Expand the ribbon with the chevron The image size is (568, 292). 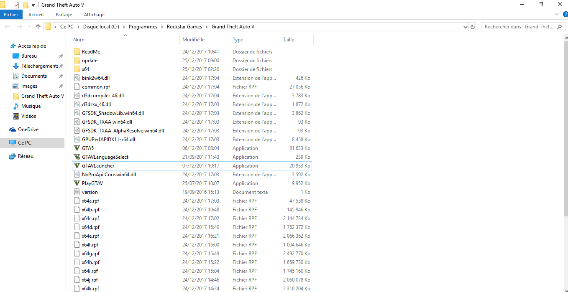(x=556, y=15)
